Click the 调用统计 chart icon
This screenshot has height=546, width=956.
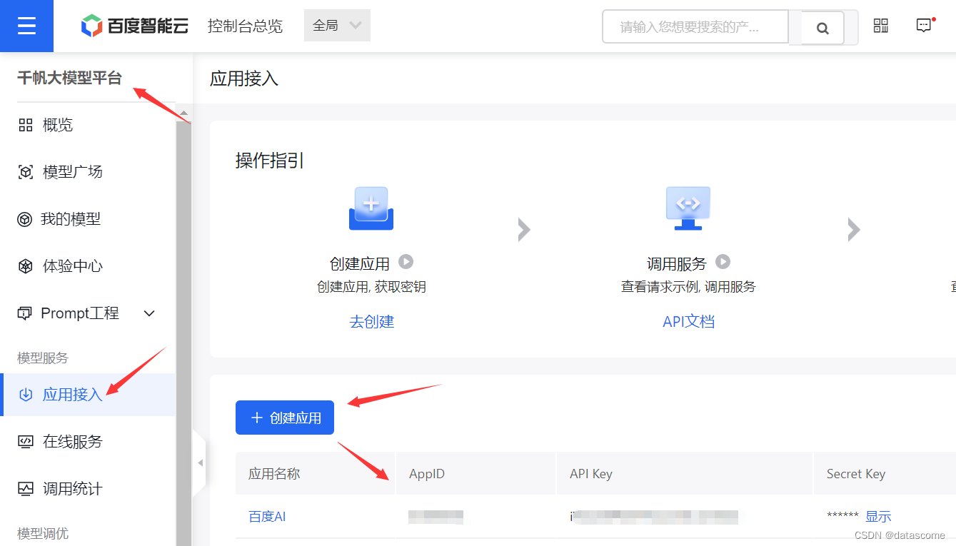[26, 489]
